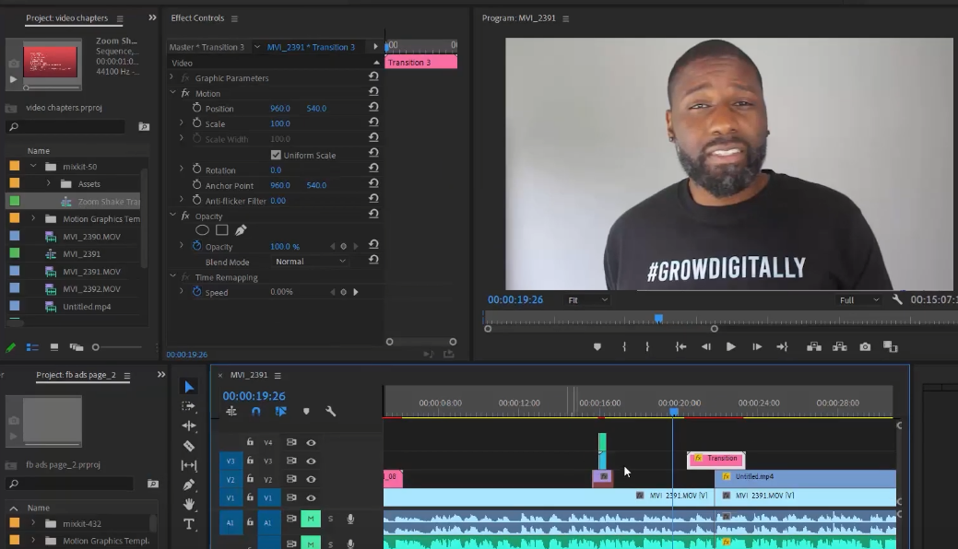Viewport: 958px width, 549px height.
Task: Select the Pen tool in timeline toolbox
Action: (x=189, y=485)
